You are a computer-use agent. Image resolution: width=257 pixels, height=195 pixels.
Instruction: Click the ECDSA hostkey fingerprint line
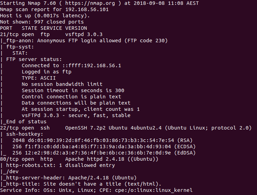pos(104,147)
